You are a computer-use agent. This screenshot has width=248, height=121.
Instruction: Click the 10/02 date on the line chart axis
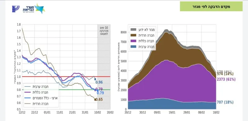(98, 113)
